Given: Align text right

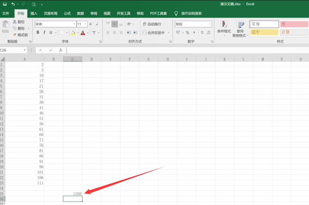Looking at the screenshot, I should pos(121,32).
